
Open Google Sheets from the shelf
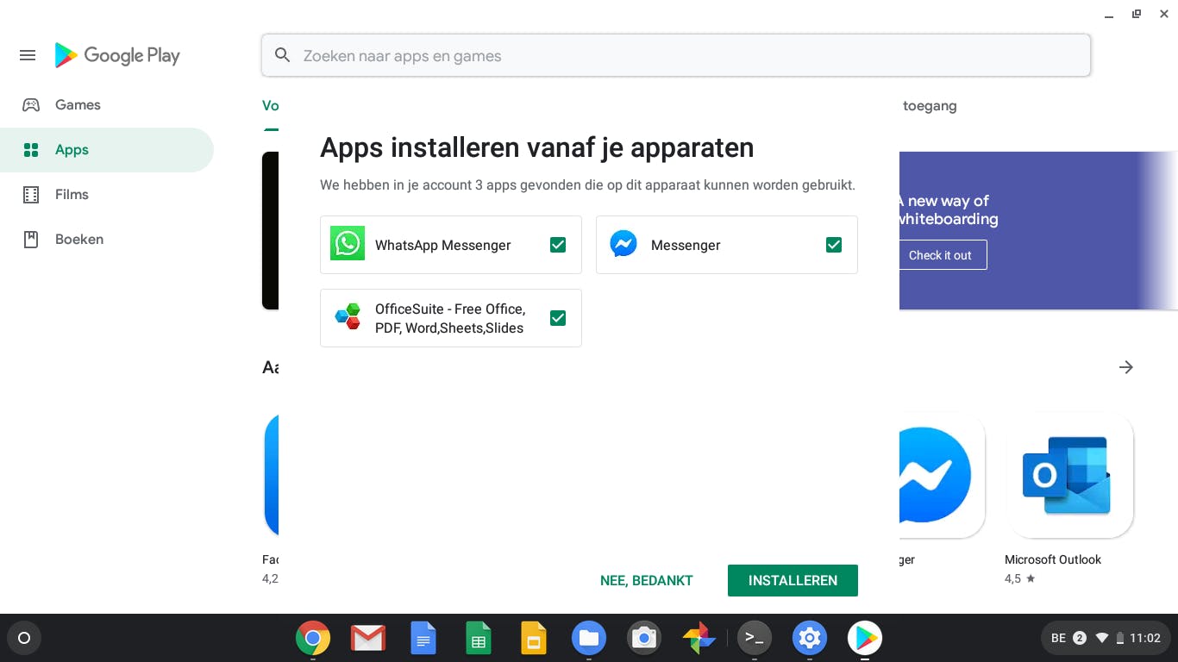point(479,638)
